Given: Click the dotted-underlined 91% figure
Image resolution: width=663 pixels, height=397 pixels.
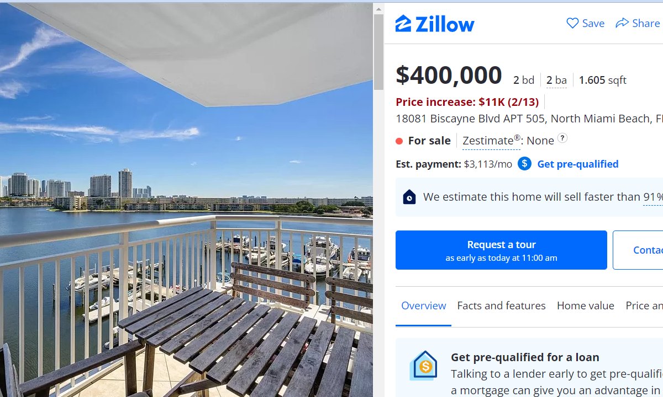Looking at the screenshot, I should 653,197.
